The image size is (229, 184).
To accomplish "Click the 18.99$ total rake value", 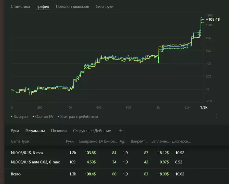I will (x=163, y=174).
